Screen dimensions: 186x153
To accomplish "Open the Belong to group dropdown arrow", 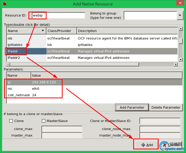I will [180, 15].
